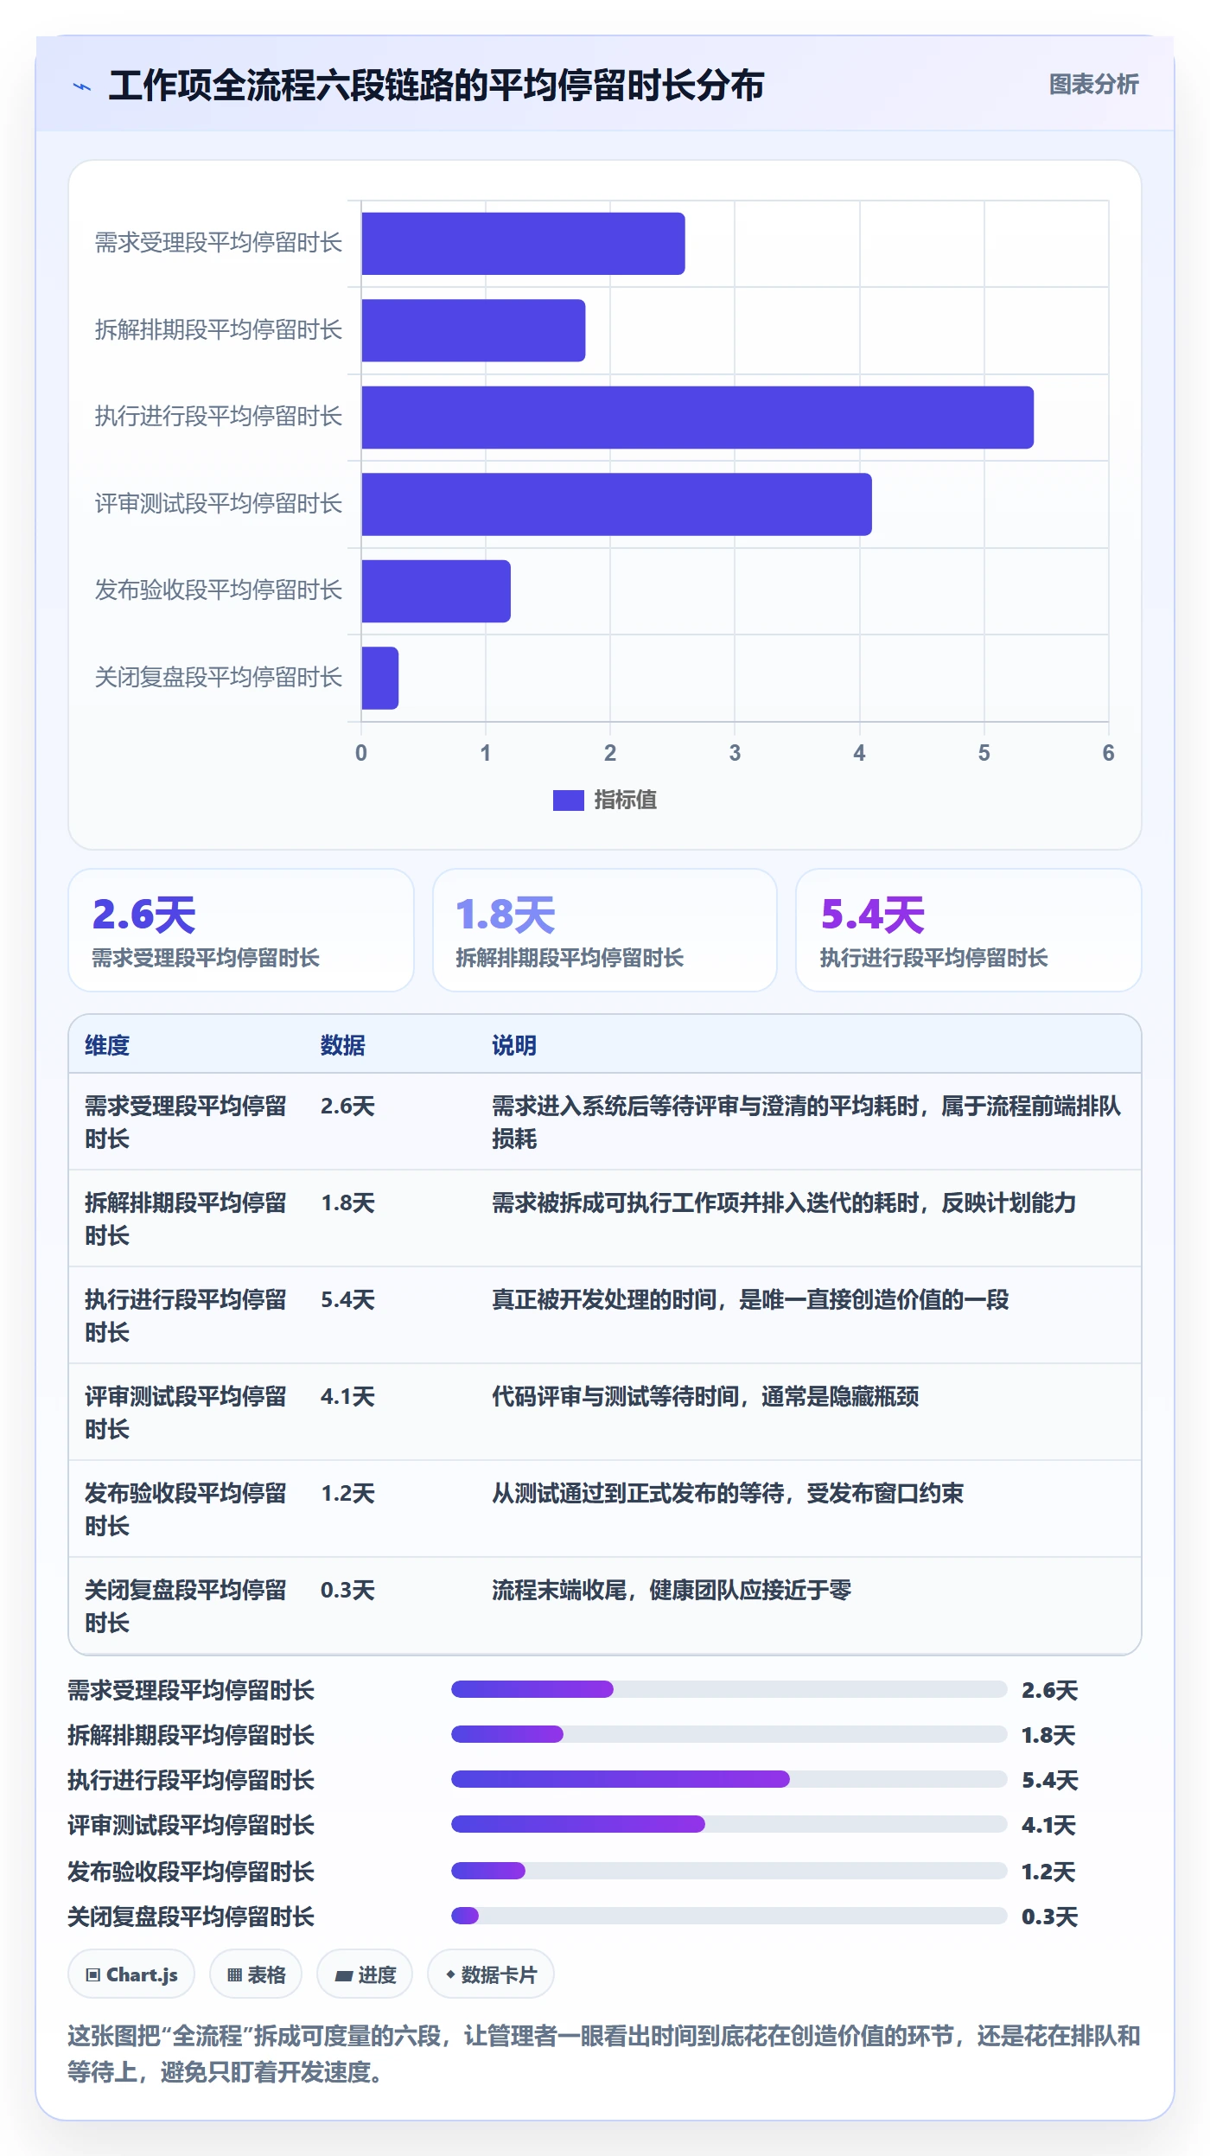Viewport: 1210px width, 2156px height.
Task: Click the 评审测试段 bar in the chart
Action: coord(616,504)
